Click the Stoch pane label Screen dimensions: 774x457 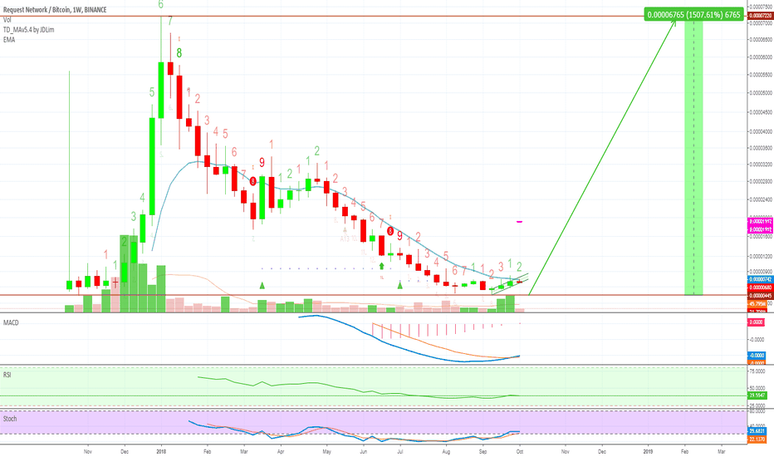pos(10,419)
